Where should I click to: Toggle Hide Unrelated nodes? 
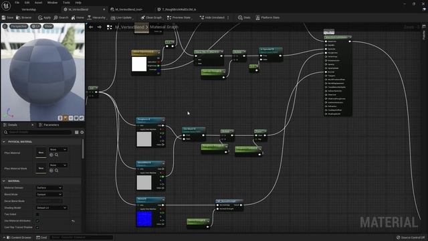coord(212,17)
